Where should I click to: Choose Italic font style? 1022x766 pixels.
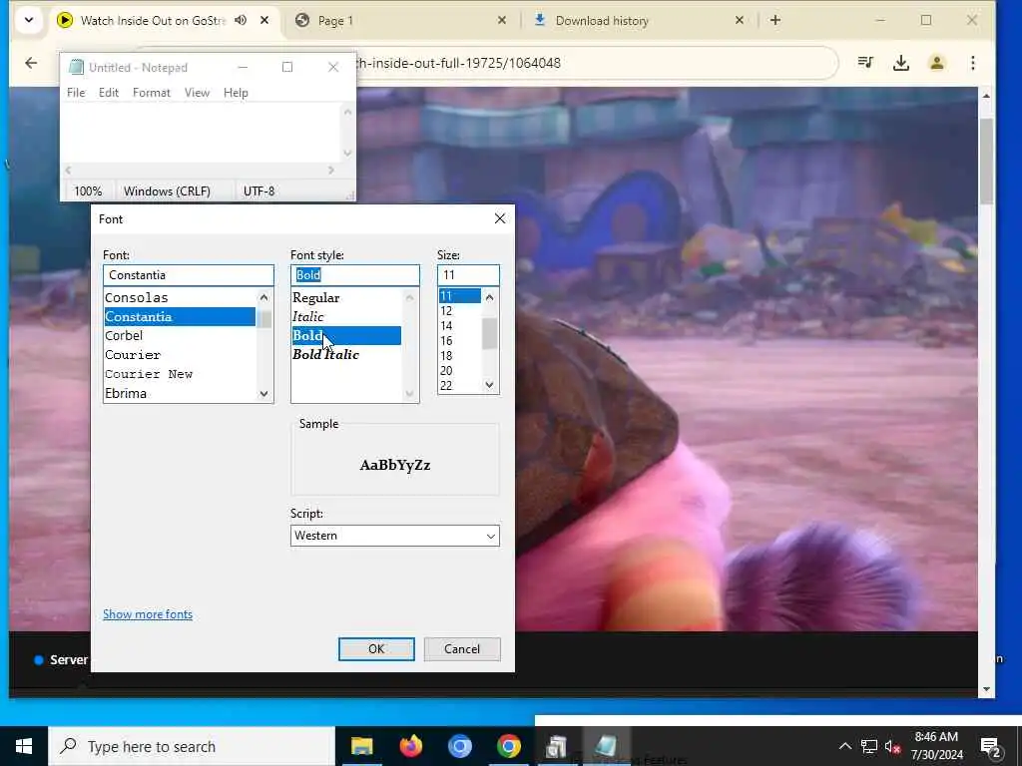[346, 316]
